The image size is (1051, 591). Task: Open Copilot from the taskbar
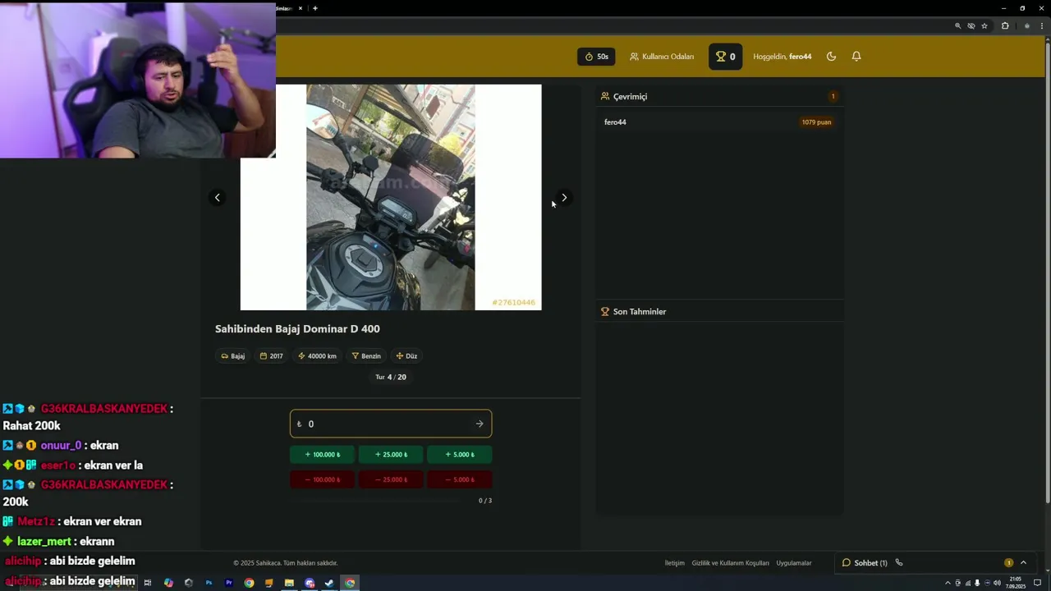point(168,583)
